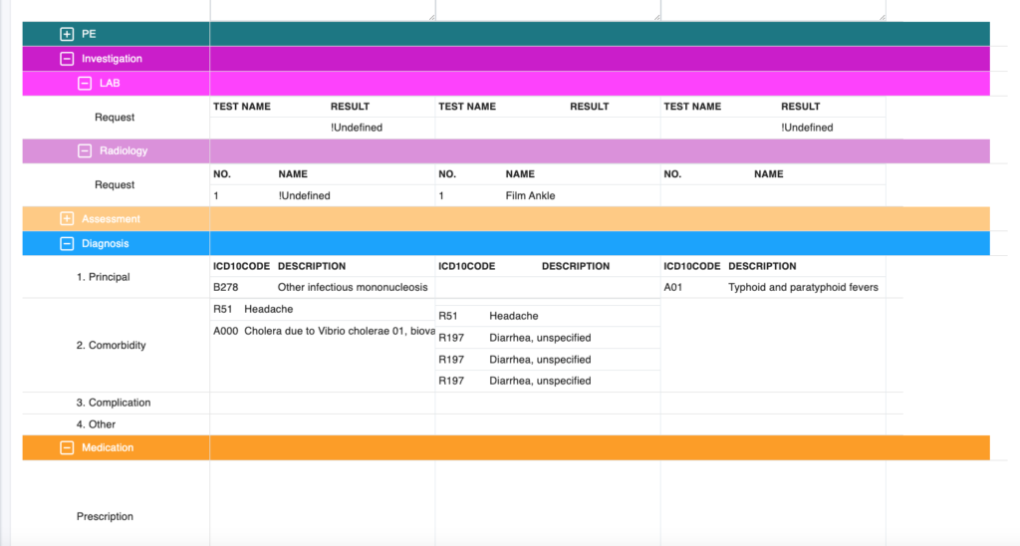The height and width of the screenshot is (546, 1020).
Task: Click the Request label under LAB
Action: point(115,118)
